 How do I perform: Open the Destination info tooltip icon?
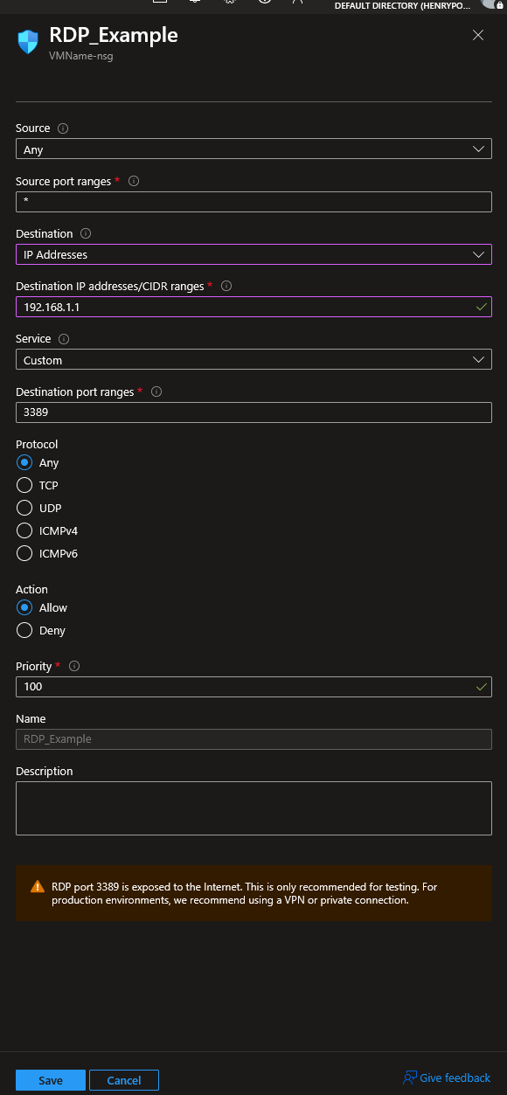pyautogui.click(x=84, y=233)
